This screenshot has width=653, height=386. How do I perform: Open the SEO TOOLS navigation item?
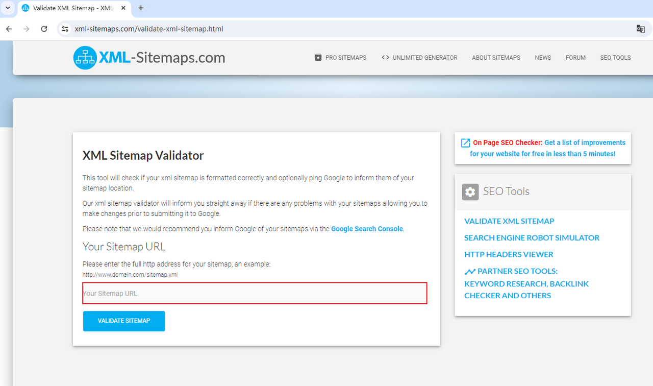615,58
